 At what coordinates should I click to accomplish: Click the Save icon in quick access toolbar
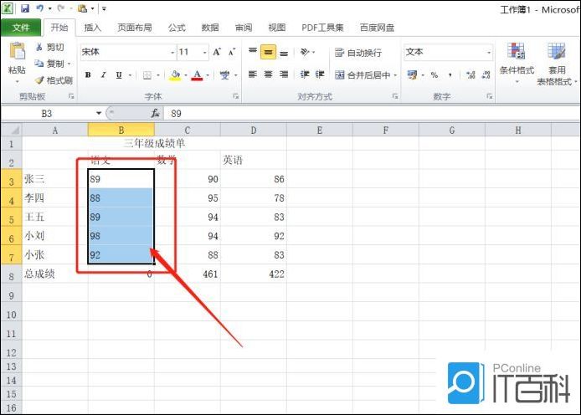[25, 8]
